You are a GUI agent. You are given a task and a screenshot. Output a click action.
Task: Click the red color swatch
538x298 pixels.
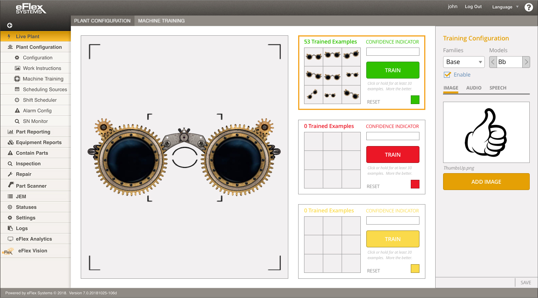click(415, 184)
